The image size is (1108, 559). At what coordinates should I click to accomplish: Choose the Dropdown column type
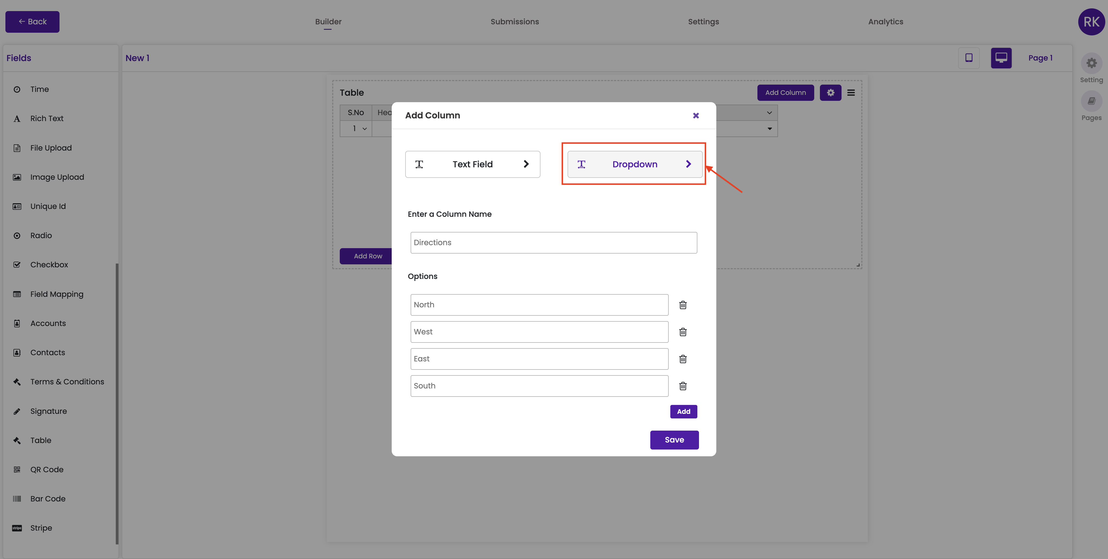click(634, 164)
